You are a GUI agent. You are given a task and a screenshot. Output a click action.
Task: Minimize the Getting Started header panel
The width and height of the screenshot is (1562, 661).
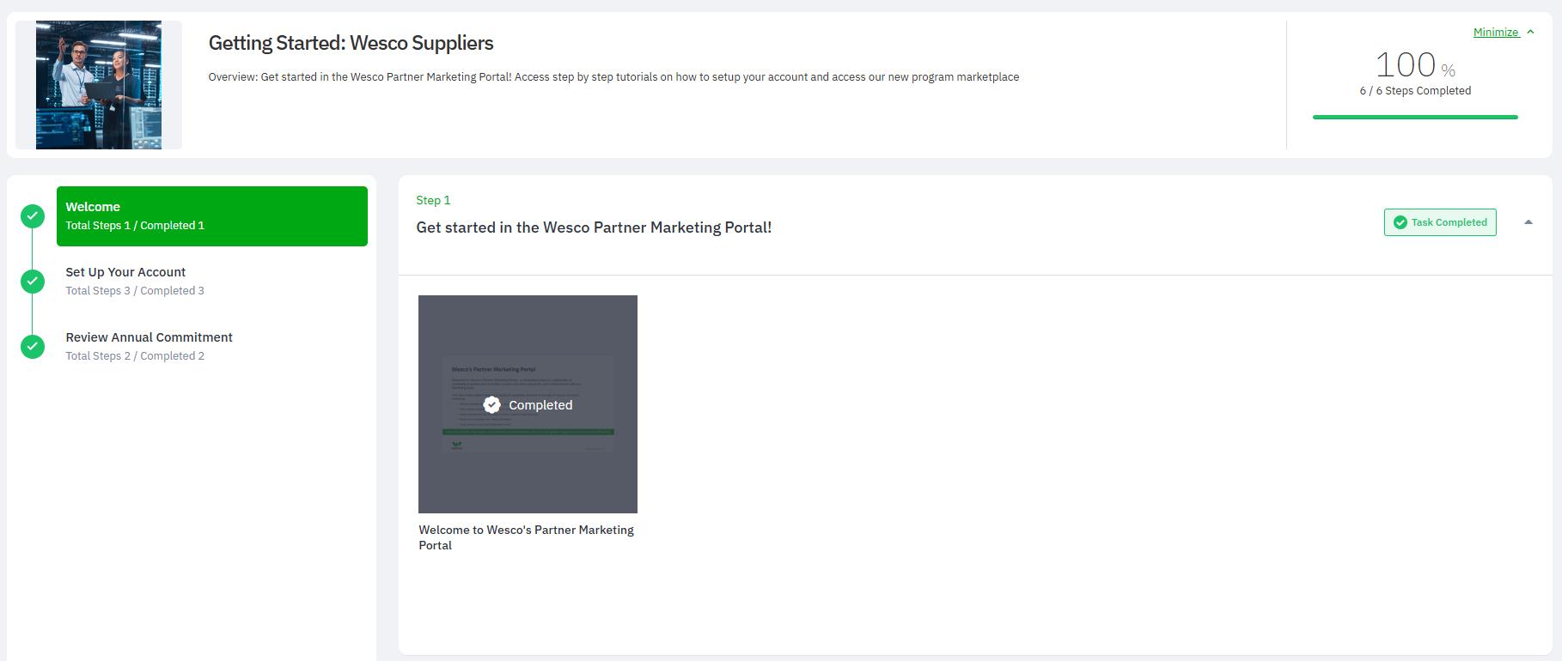click(x=1496, y=33)
